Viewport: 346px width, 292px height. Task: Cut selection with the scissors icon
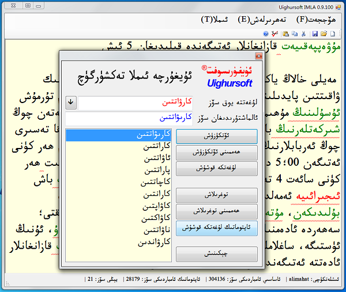[x=303, y=34]
